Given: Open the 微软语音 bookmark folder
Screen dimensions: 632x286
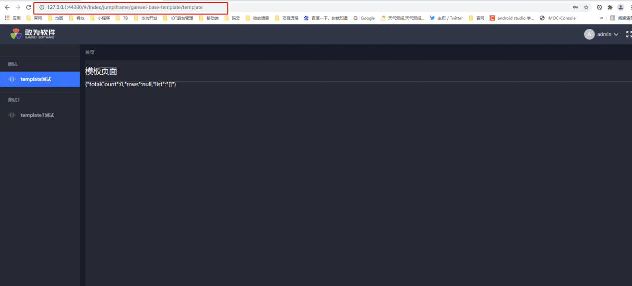Looking at the screenshot, I should pyautogui.click(x=257, y=18).
